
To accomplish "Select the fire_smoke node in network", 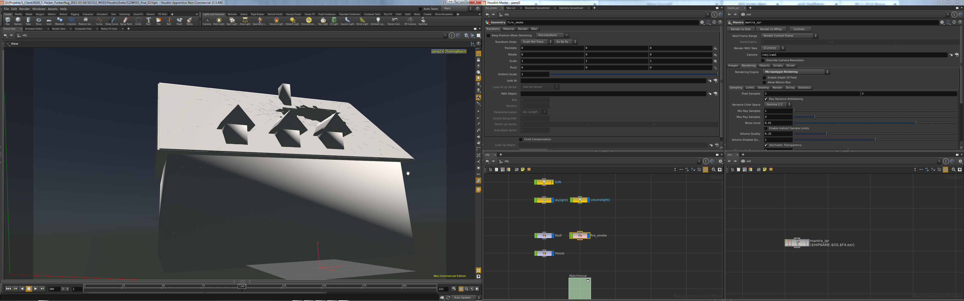I will (x=580, y=236).
